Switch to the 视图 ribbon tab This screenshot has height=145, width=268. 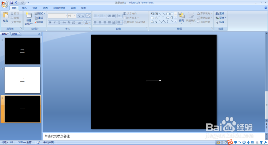(x=83, y=8)
